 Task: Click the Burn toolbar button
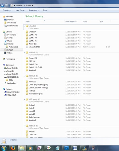click(45, 10)
